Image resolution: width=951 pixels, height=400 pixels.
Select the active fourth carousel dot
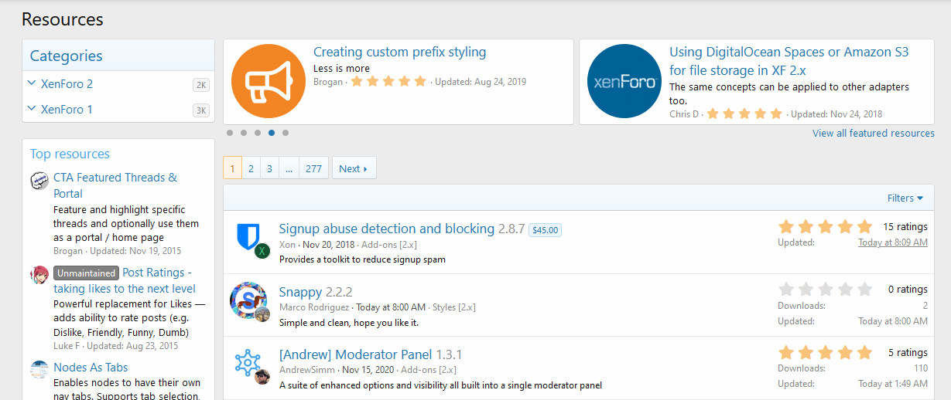coord(272,133)
